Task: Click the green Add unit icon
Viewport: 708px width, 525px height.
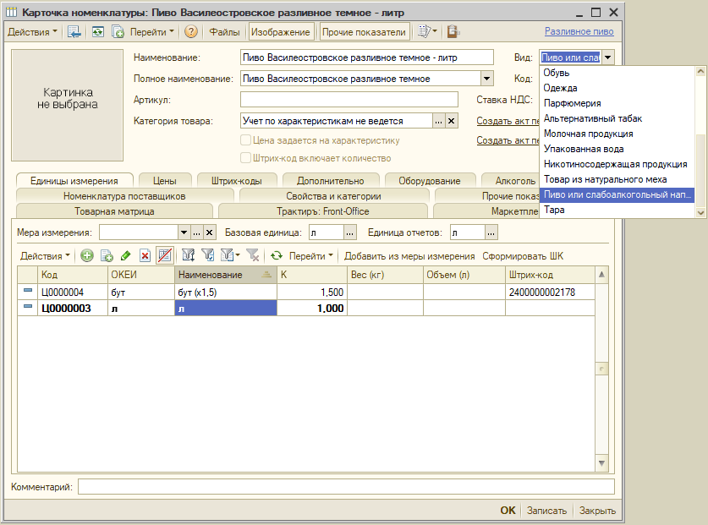Action: pyautogui.click(x=87, y=255)
